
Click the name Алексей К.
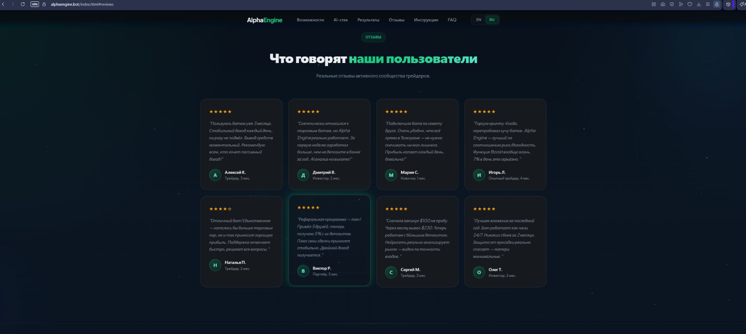(x=235, y=172)
